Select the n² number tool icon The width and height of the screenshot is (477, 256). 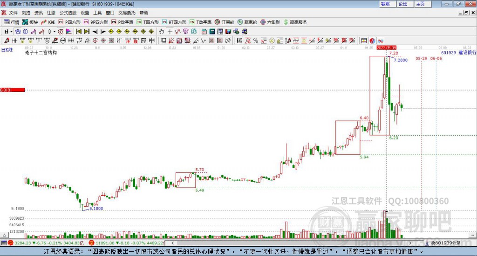(x=79, y=40)
